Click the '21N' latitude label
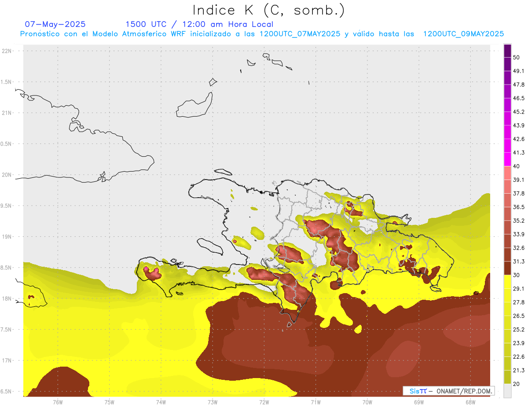This screenshot has width=528, height=408. tap(7, 113)
